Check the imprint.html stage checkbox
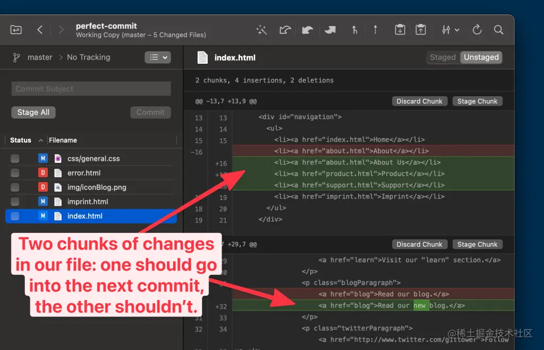Screen dimensions: 544x350 pos(15,202)
